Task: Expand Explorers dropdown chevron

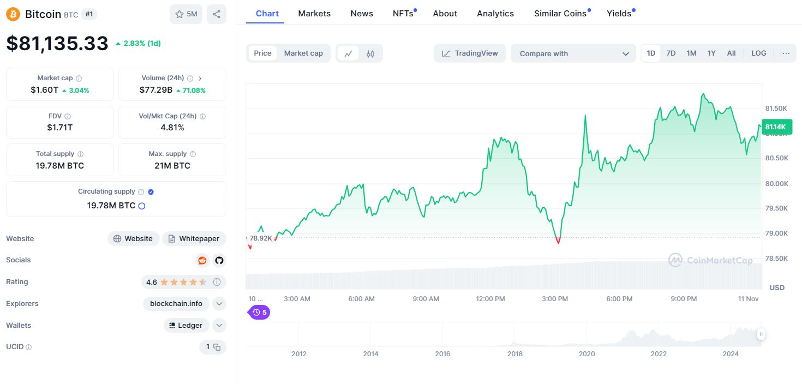Action: [x=219, y=304]
